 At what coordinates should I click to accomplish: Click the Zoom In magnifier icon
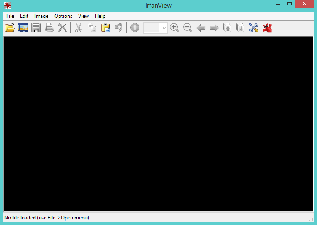tap(174, 28)
